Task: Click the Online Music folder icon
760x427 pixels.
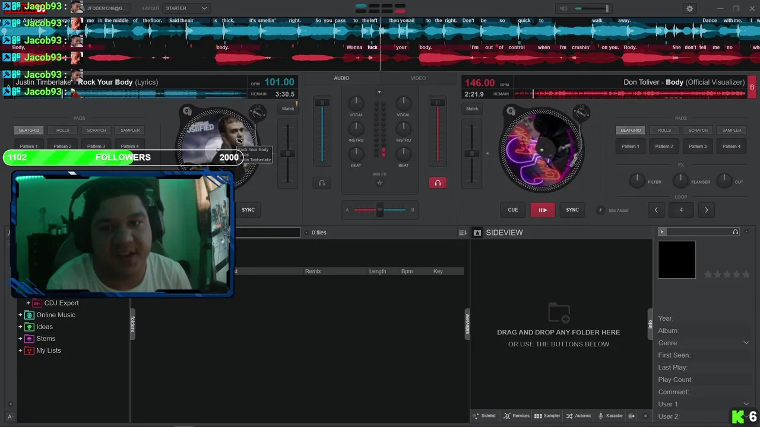Action: pyautogui.click(x=29, y=315)
